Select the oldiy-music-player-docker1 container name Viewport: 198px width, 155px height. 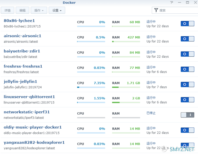pyautogui.click(x=33, y=127)
